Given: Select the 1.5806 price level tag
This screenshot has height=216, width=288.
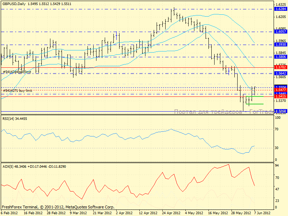Looking at the screenshot, I should 280,57.
